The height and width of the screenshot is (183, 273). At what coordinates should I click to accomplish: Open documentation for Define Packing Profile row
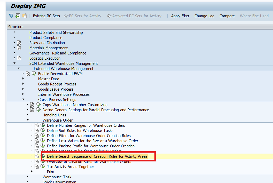coord(37,146)
